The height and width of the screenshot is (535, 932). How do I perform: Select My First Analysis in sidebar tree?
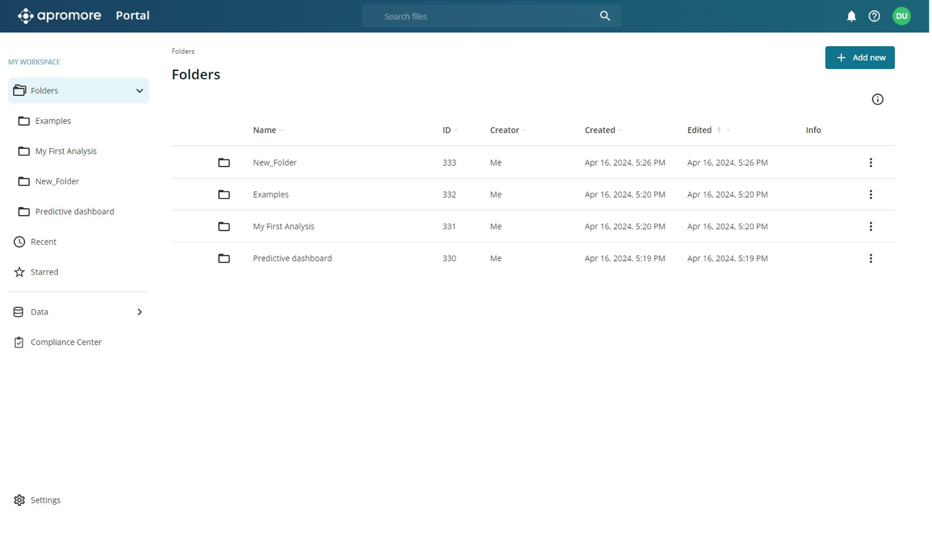pos(66,151)
